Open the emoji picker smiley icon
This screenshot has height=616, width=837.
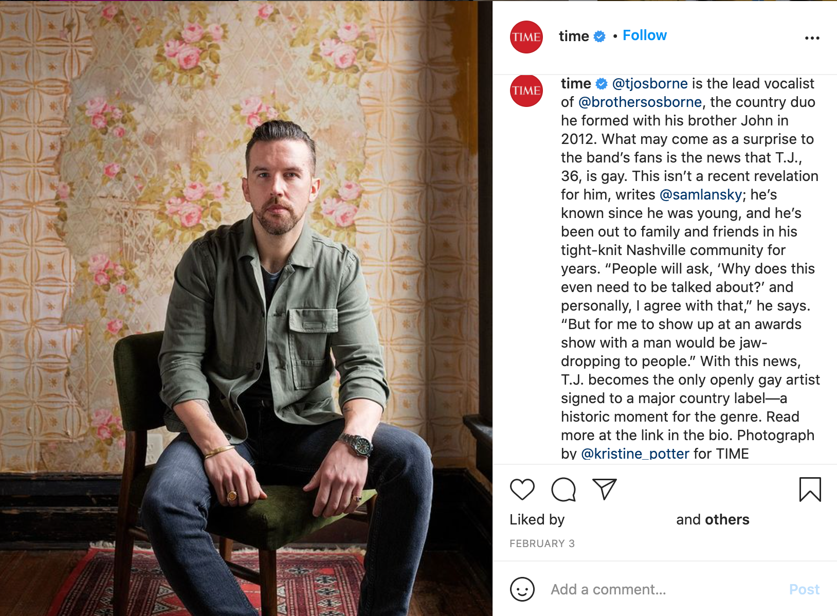[522, 589]
